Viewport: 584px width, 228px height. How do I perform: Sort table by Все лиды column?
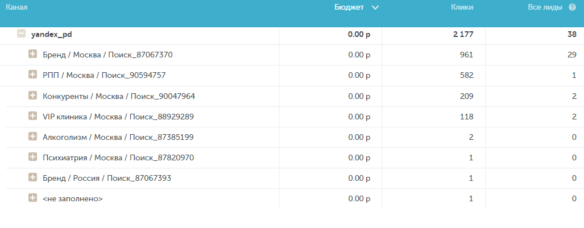pos(545,7)
